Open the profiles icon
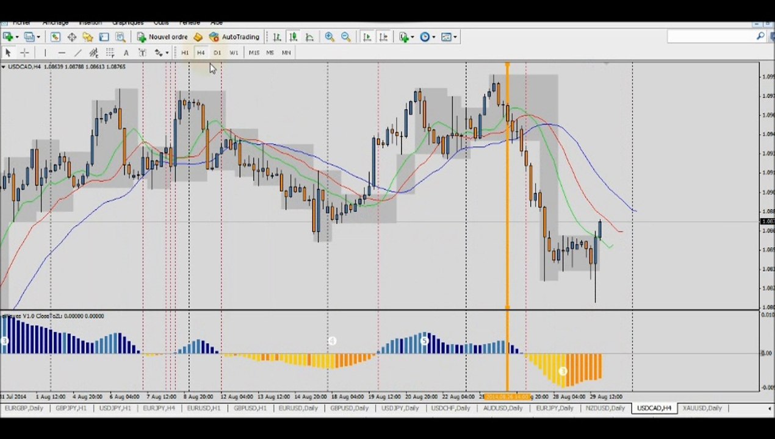Viewport: 775px width, 439px height. click(x=29, y=37)
